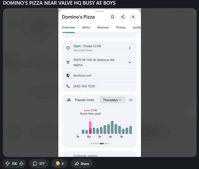
Task: Click the bookmark save icon
Action: [x=112, y=17]
